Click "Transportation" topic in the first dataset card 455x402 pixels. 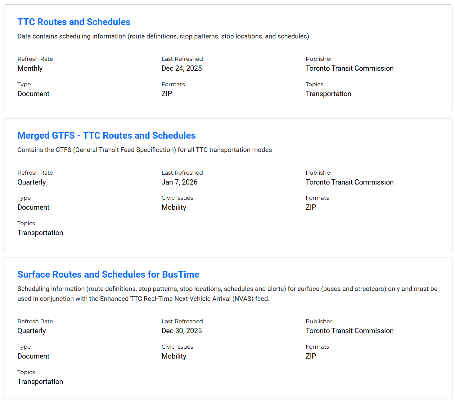328,94
